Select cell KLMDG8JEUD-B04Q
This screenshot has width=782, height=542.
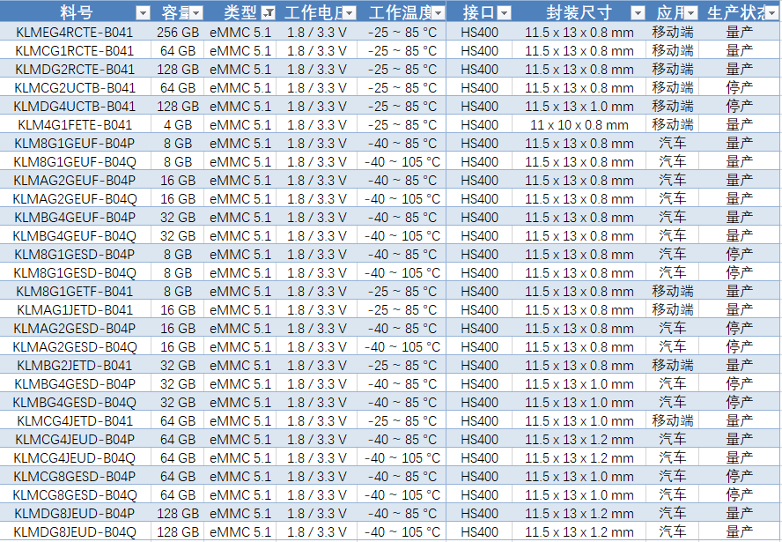point(75,531)
